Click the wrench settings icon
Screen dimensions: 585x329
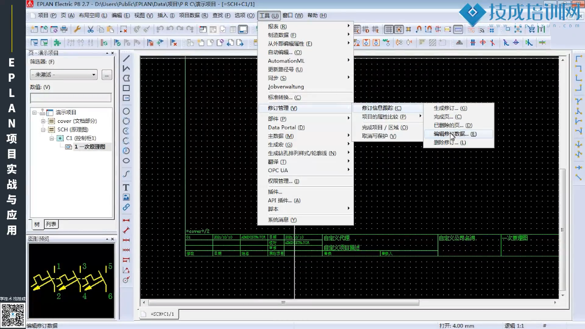click(77, 29)
